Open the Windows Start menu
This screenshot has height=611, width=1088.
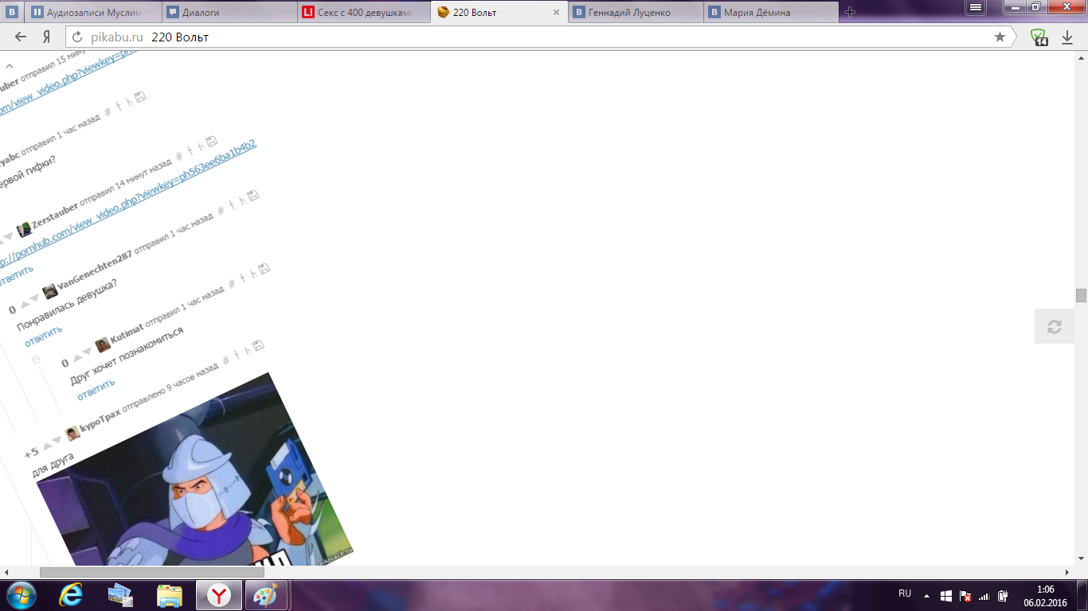pyautogui.click(x=21, y=595)
